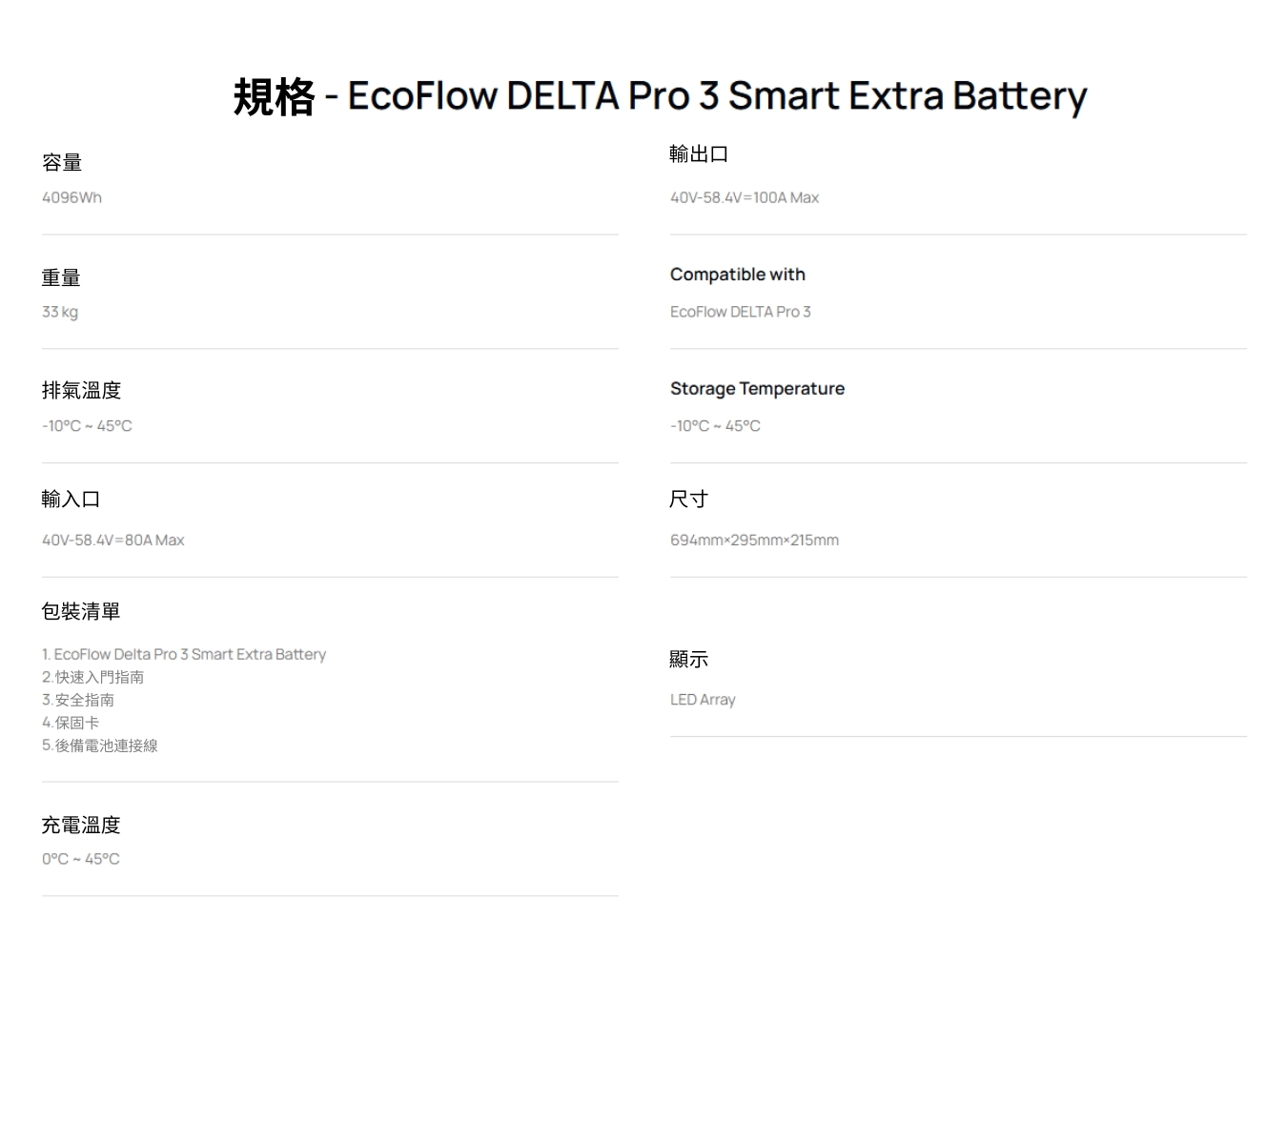
Task: Select the 40V-58.4V=100A Max output value
Action: tap(745, 197)
